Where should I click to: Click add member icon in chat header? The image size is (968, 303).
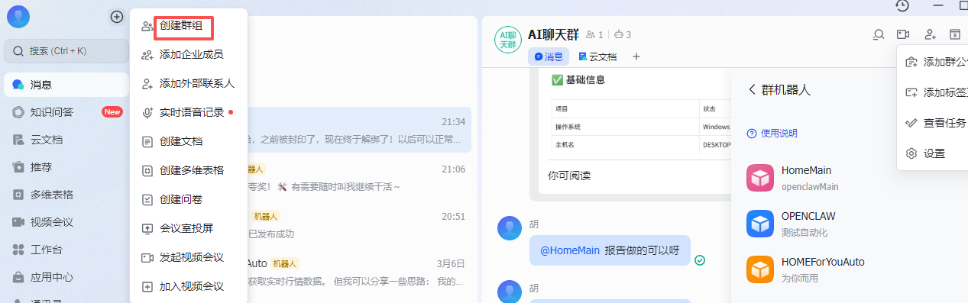(x=930, y=34)
